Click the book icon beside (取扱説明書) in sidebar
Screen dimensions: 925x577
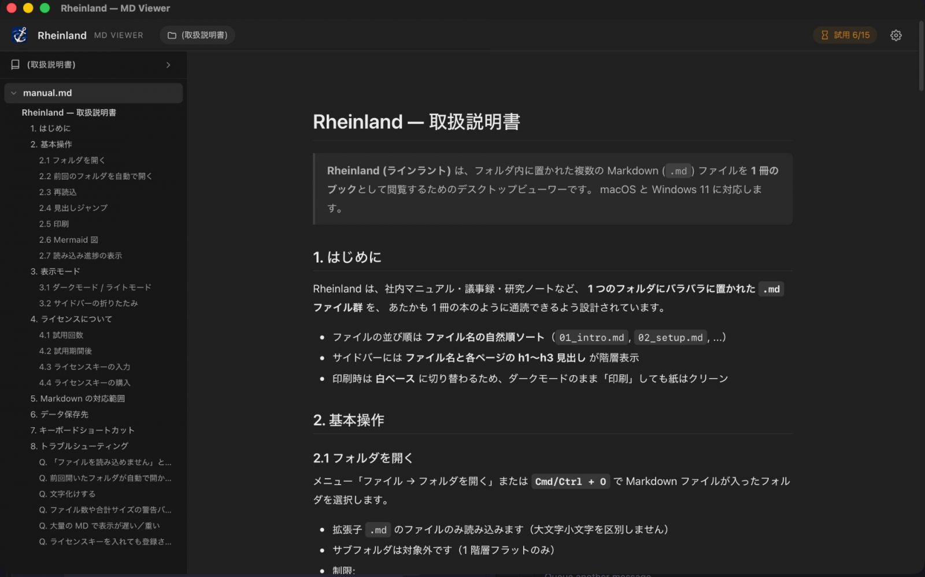(x=16, y=65)
